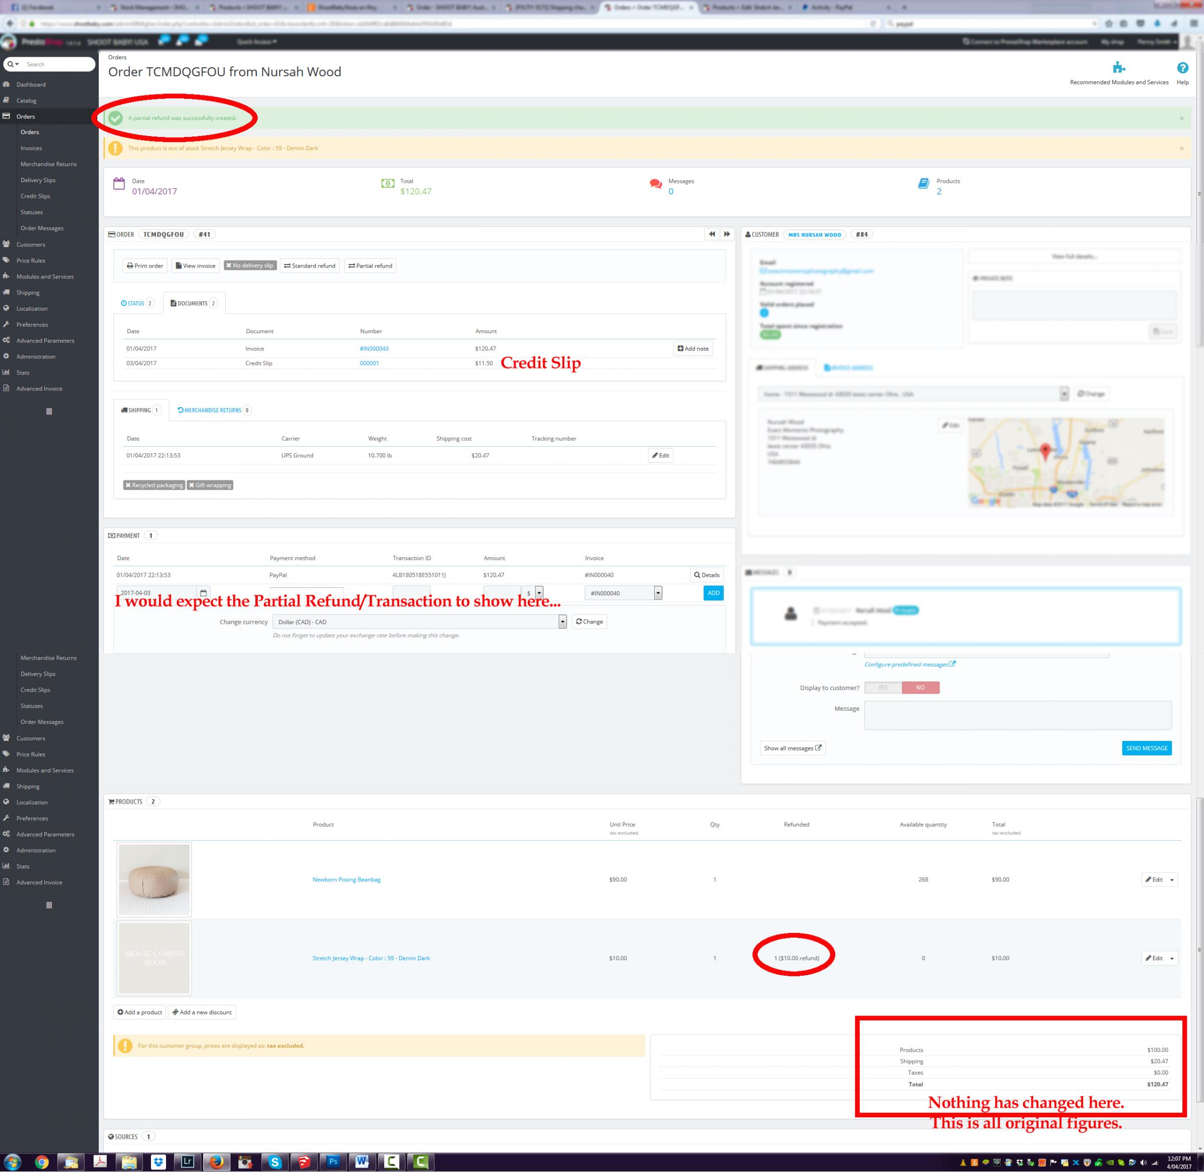Click into the Message text area
1204x1172 pixels.
pos(1017,715)
